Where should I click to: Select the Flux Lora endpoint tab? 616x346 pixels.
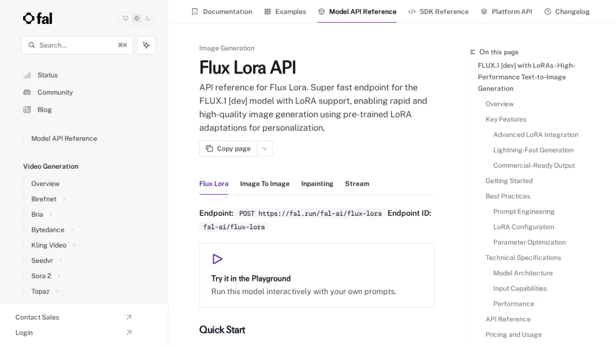[214, 184]
